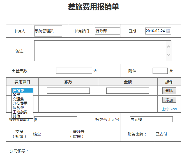Open the 上传Excel link

[x=169, y=109]
